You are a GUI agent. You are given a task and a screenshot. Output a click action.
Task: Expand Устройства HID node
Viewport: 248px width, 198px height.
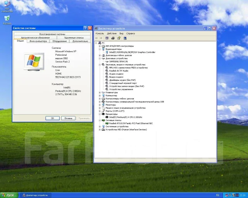[100, 130]
